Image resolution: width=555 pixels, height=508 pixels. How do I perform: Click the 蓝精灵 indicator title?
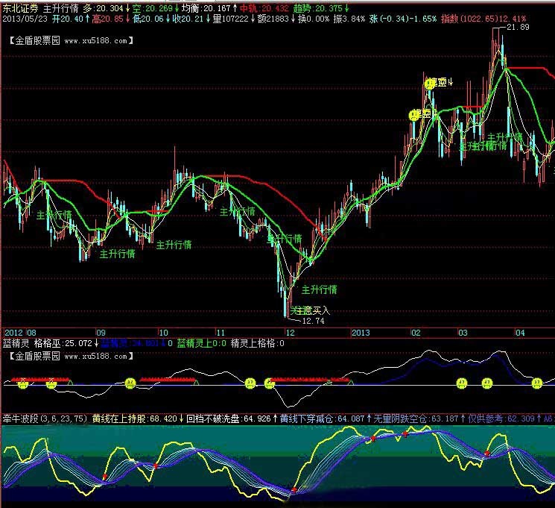[x=16, y=344]
